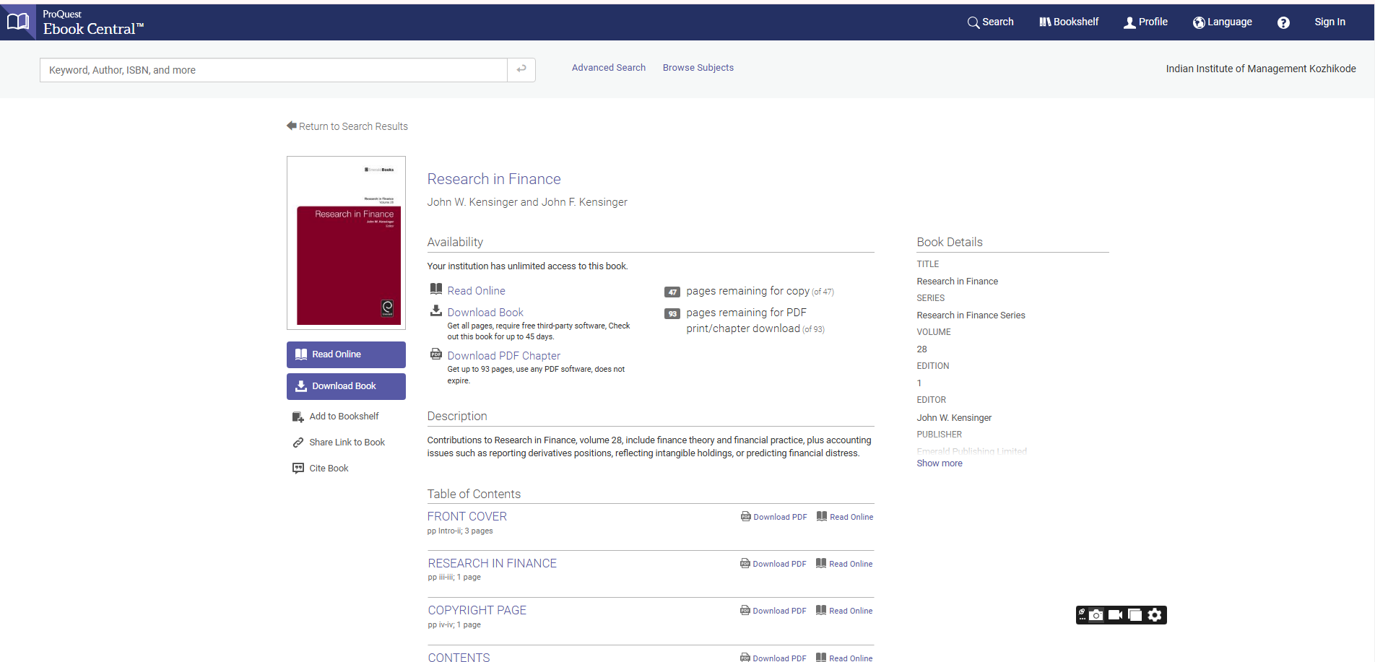1375x662 pixels.
Task: Click the Cite Book icon
Action: (298, 469)
